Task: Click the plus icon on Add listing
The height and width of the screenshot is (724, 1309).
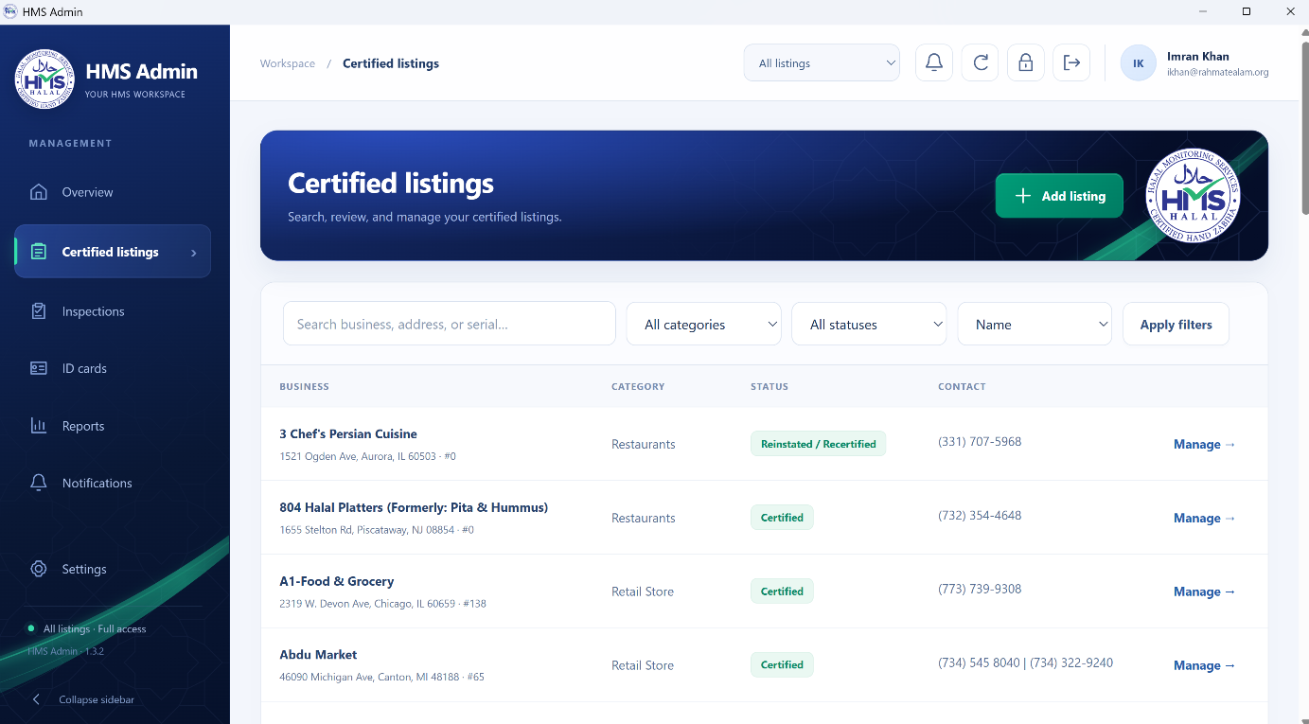Action: pos(1022,196)
